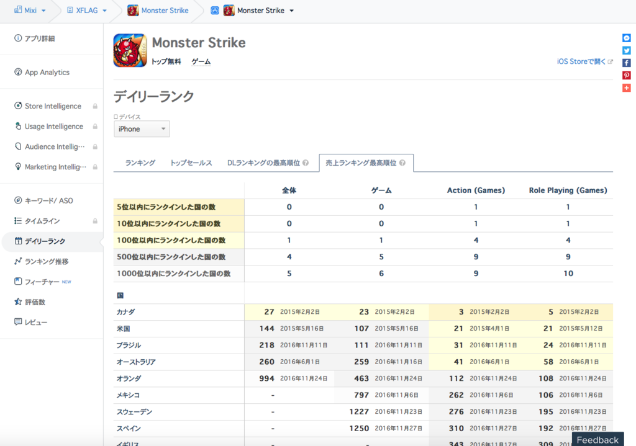The width and height of the screenshot is (636, 446).
Task: Click the オーストラリア country row label
Action: coord(136,362)
